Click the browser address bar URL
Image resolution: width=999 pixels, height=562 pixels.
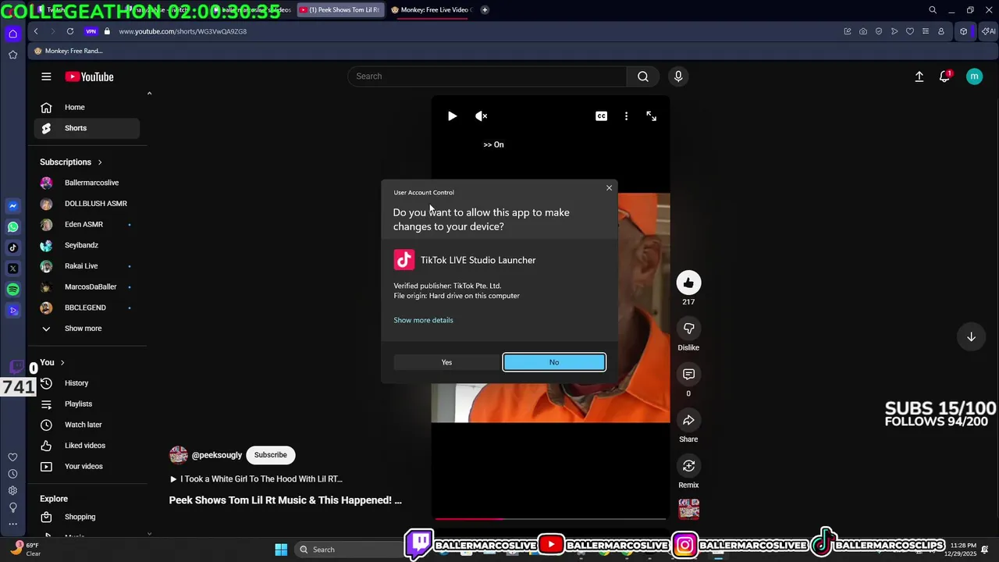coord(183,31)
